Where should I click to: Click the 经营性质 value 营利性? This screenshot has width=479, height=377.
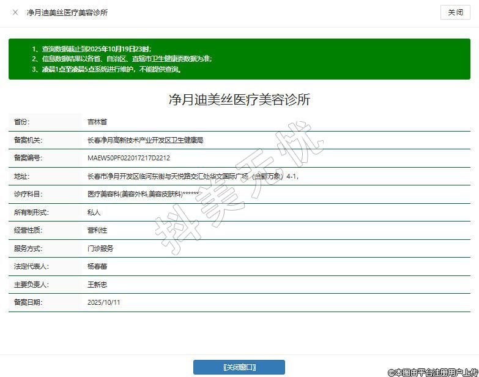(x=97, y=230)
